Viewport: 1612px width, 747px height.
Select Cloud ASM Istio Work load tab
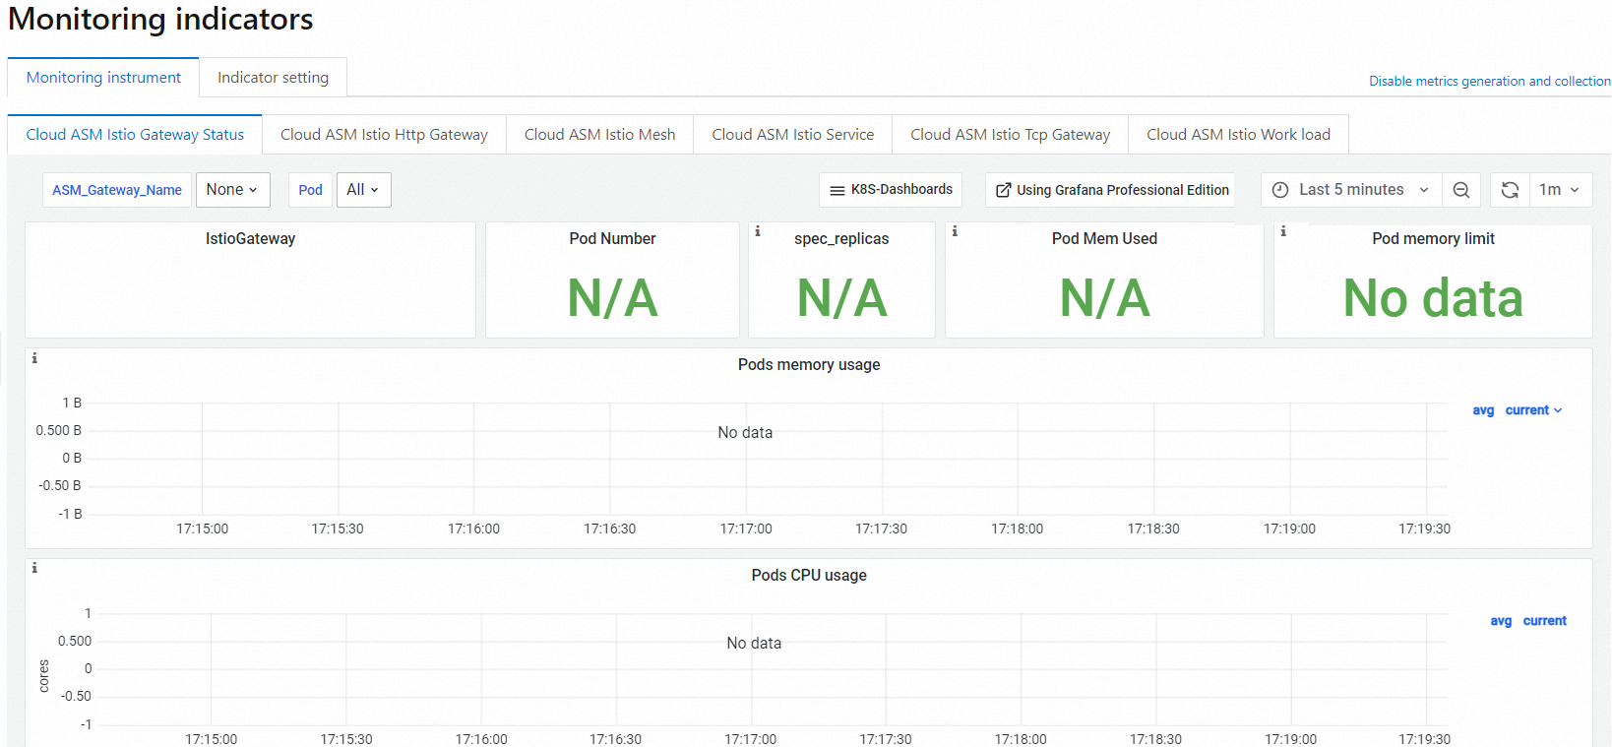click(1238, 135)
